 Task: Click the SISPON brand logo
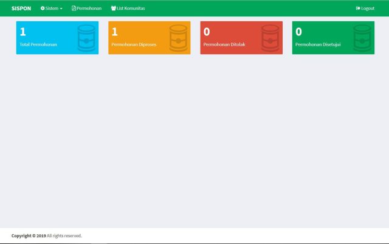pos(21,9)
